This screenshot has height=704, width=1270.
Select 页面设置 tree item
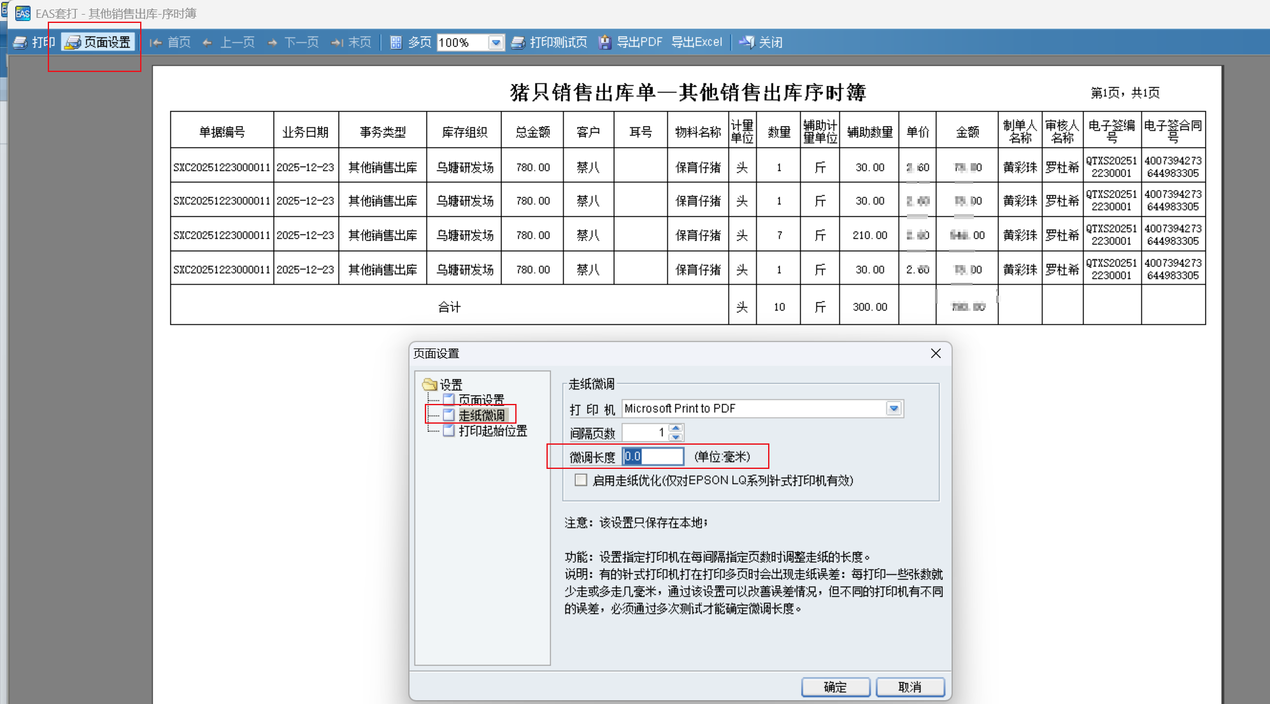pos(481,399)
